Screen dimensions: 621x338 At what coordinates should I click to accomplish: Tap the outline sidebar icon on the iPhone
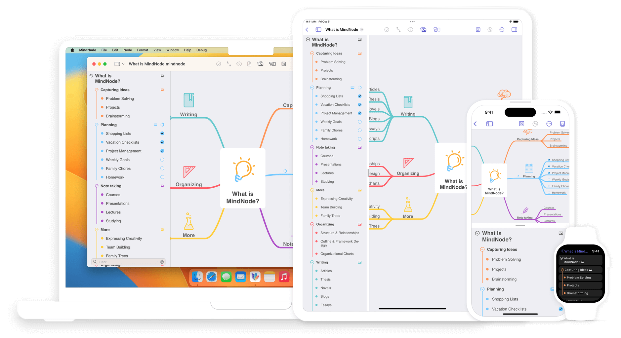[x=490, y=124]
